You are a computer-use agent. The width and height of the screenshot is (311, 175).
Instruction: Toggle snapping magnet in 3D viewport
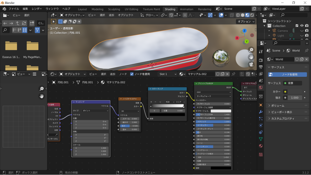(171, 15)
